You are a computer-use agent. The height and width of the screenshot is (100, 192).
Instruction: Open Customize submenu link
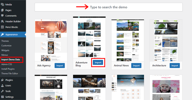coord(6,45)
